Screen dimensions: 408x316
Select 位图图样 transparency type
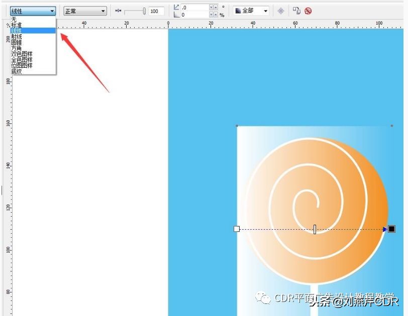pos(33,65)
